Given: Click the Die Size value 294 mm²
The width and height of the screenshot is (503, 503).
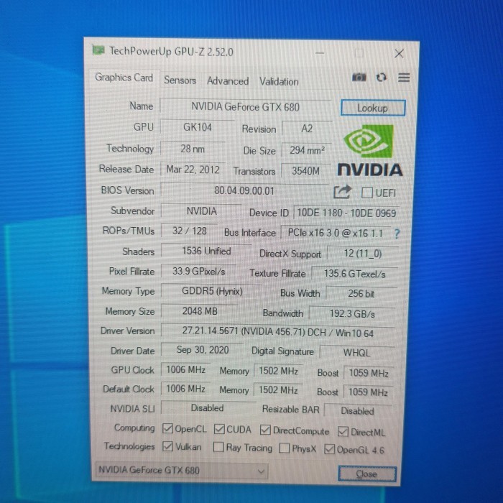Looking at the screenshot, I should (307, 150).
